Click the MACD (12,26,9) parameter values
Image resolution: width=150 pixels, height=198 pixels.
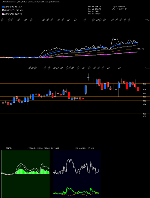click(41, 148)
